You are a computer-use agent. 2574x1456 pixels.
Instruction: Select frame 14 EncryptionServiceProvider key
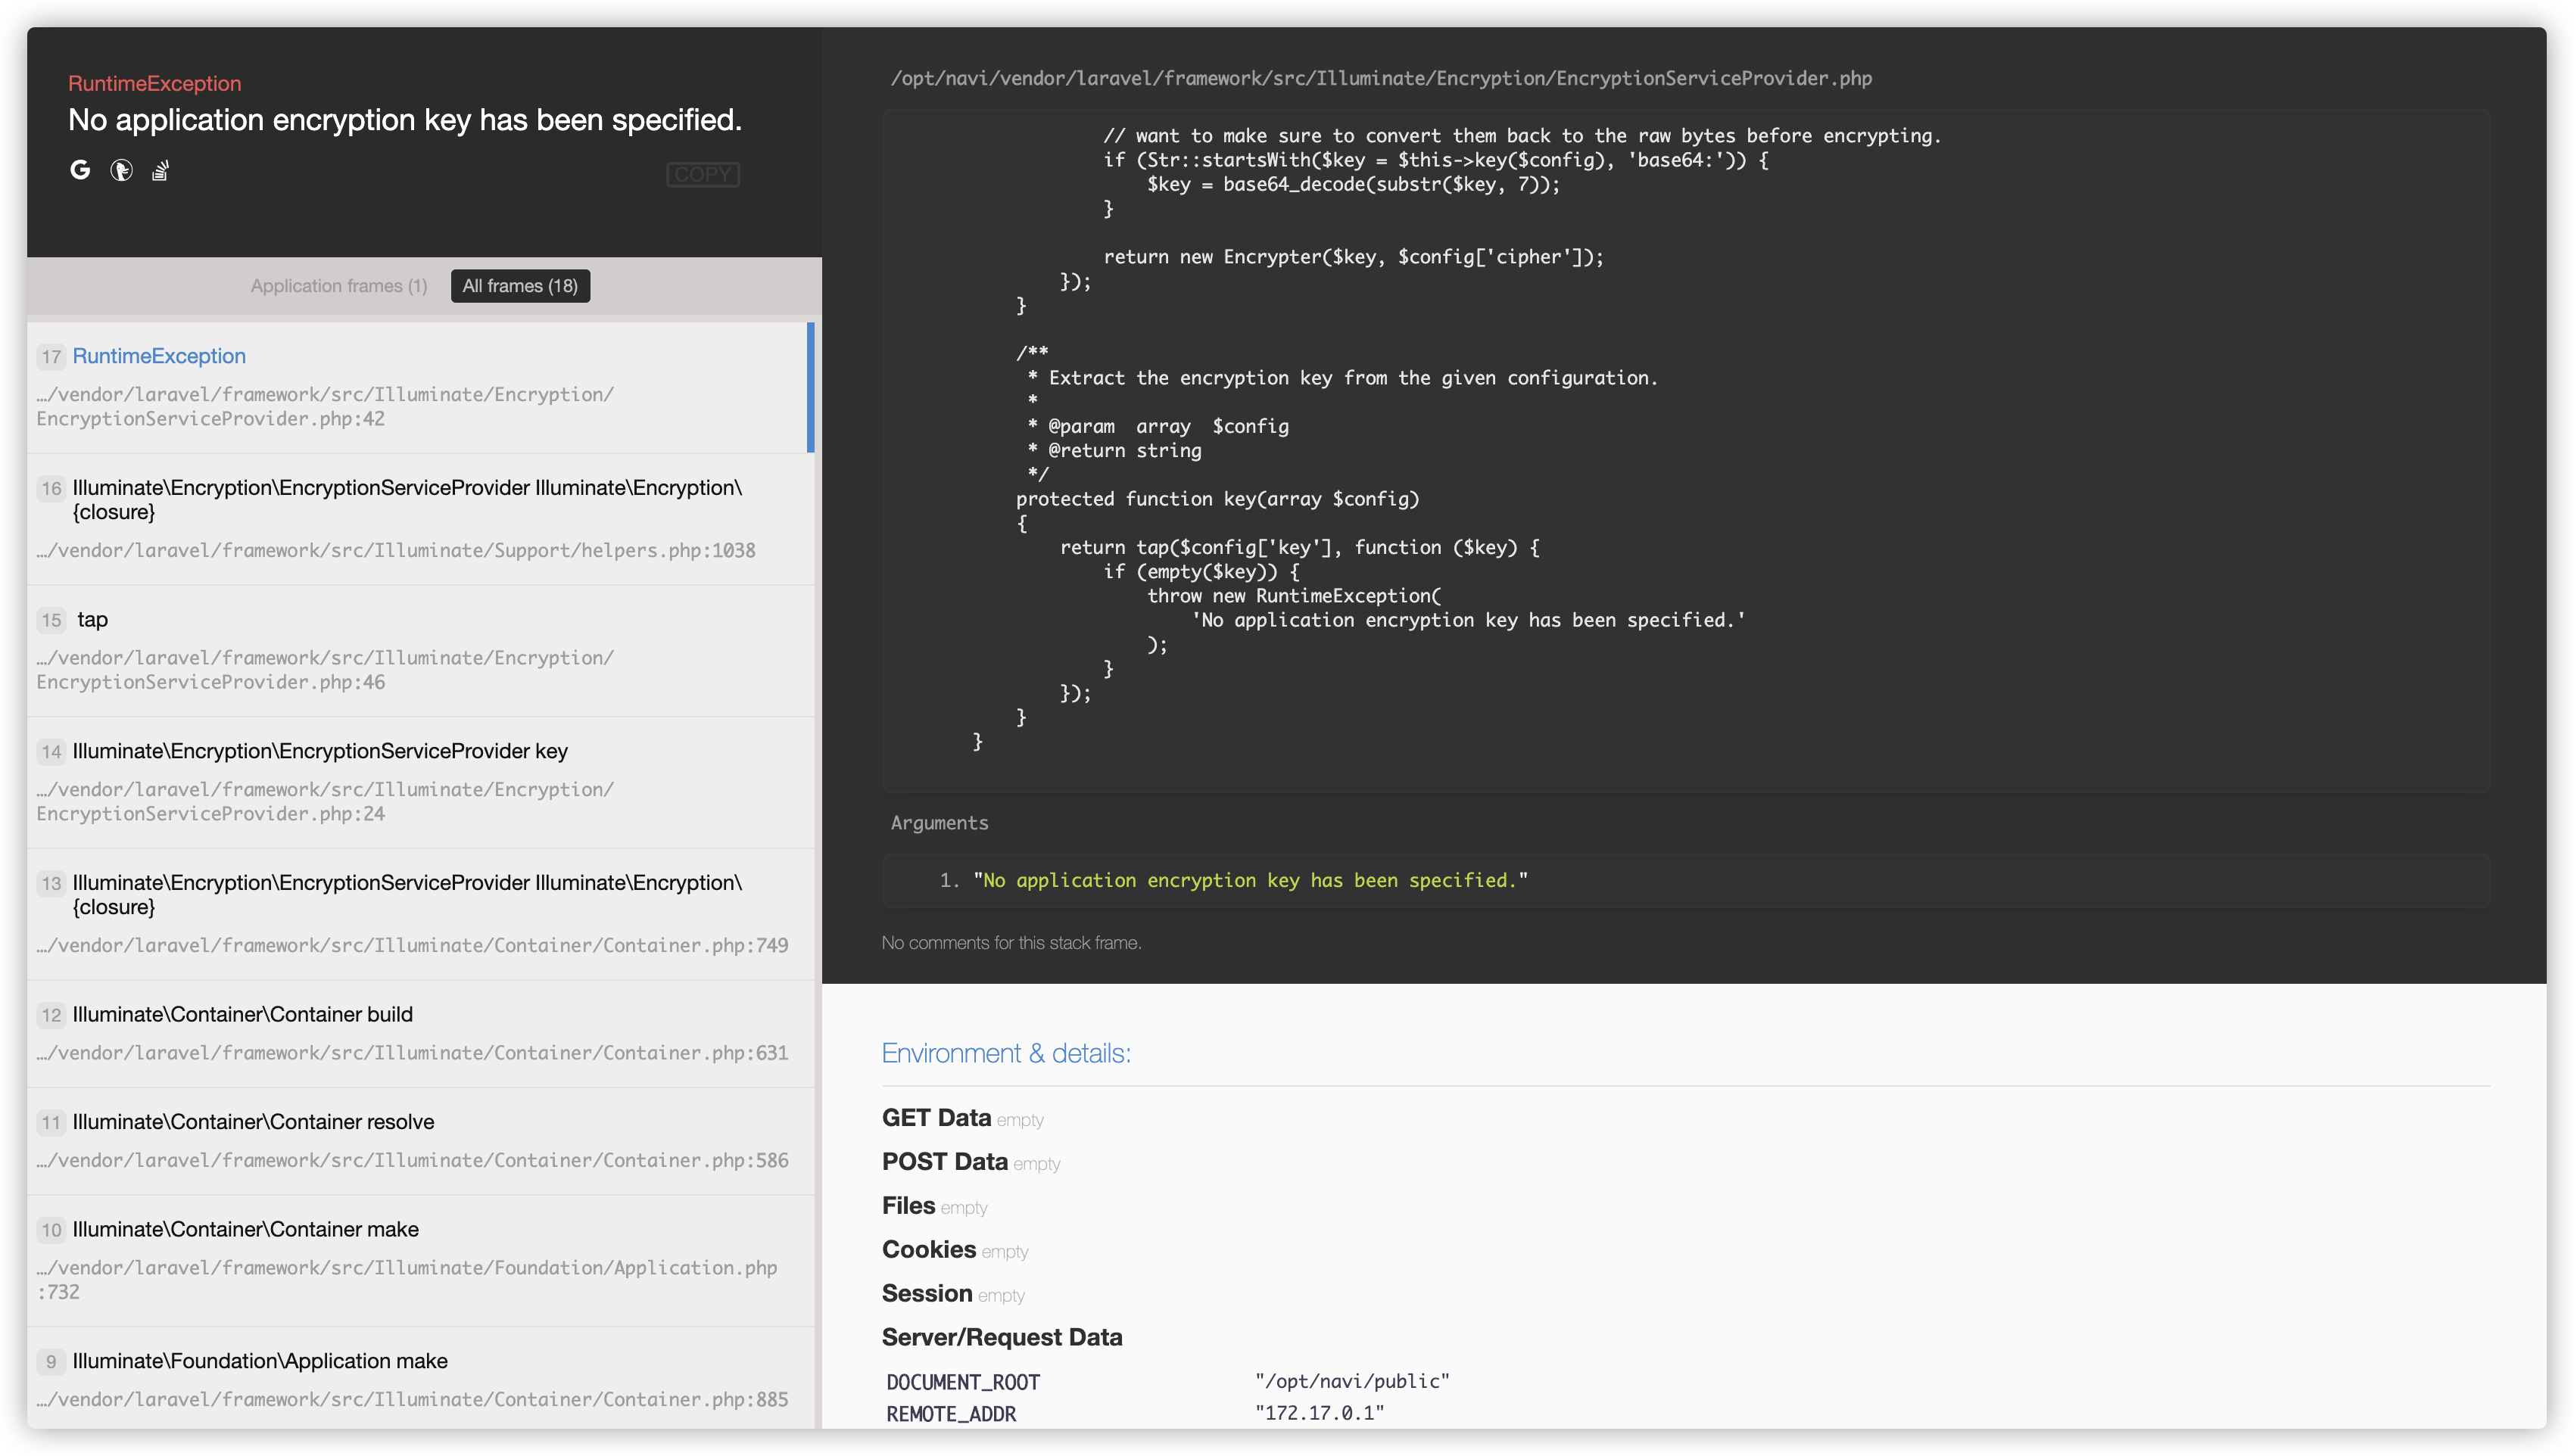pos(420,783)
